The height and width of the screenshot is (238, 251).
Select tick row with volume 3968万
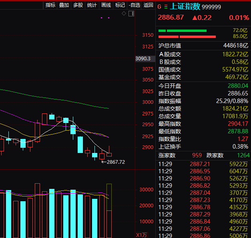[203, 214]
